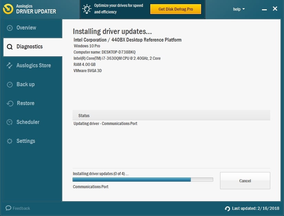Click 'Communications Port' text under progress bar
The image size is (284, 216).
pos(90,187)
